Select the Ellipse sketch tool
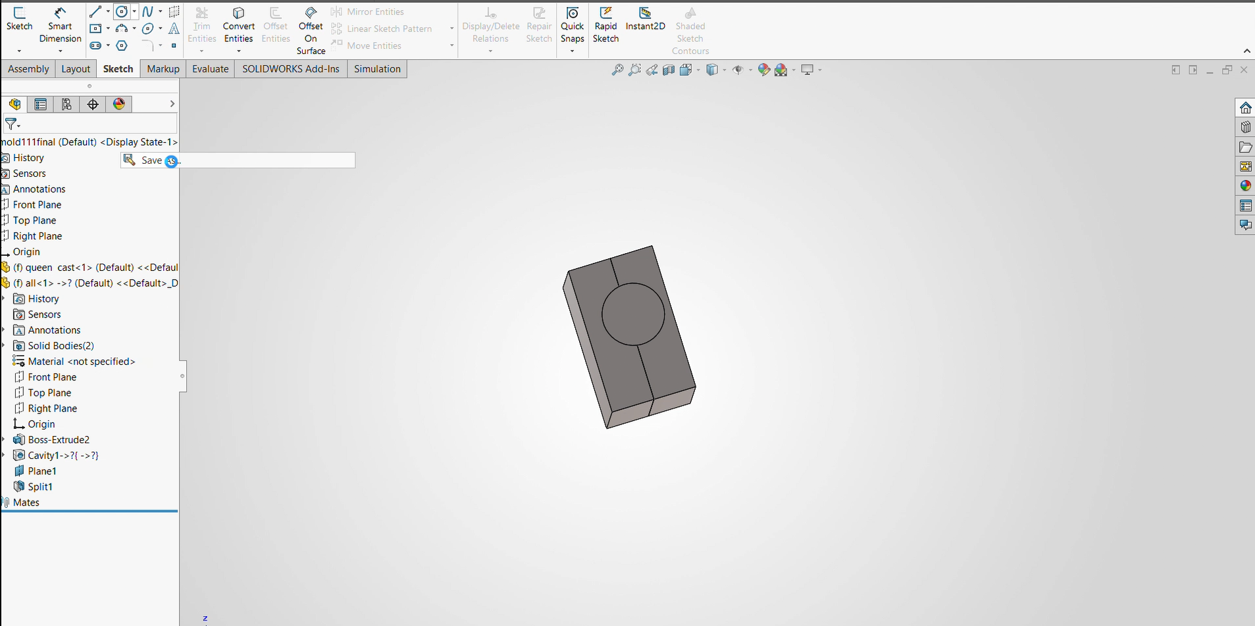This screenshot has height=626, width=1255. click(x=148, y=28)
